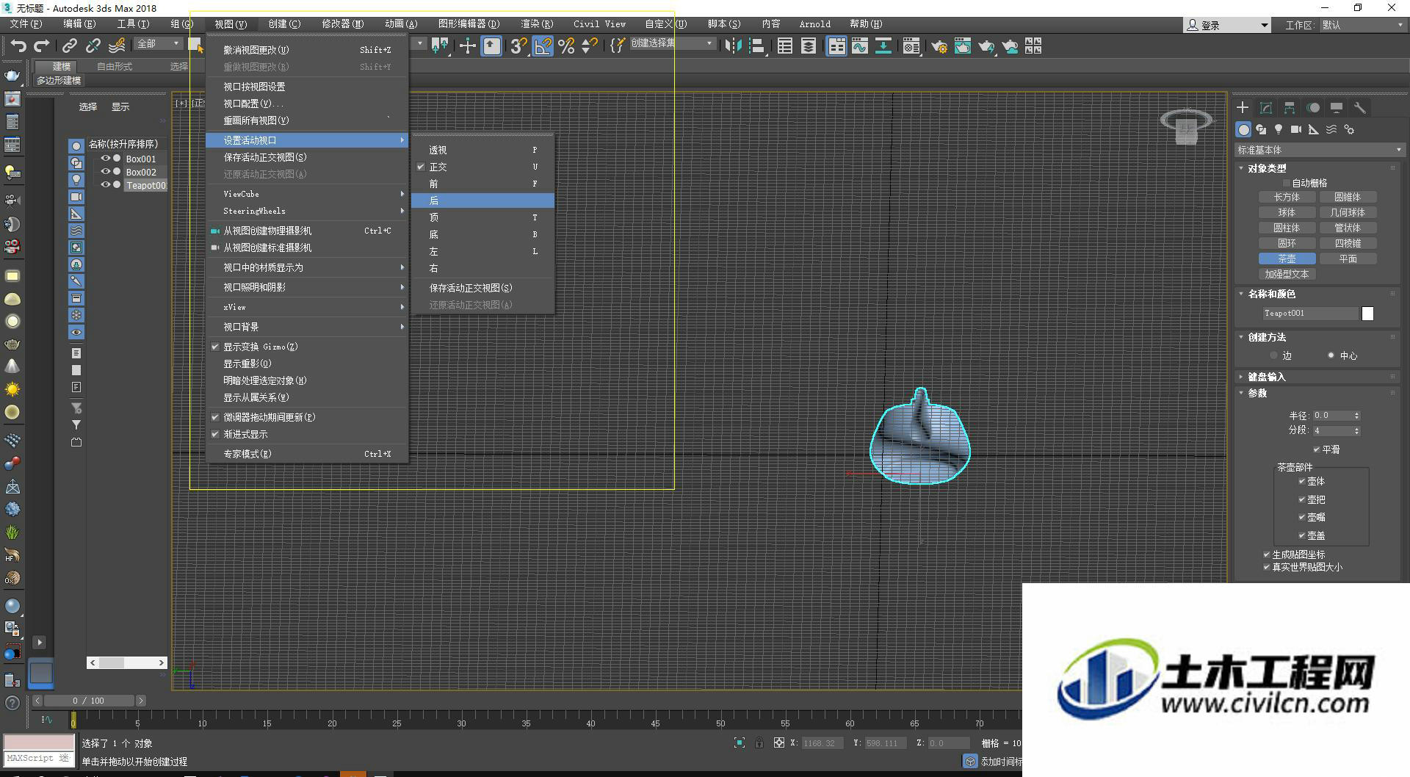Open the Utilities panel tab
The height and width of the screenshot is (777, 1410).
click(x=1360, y=107)
